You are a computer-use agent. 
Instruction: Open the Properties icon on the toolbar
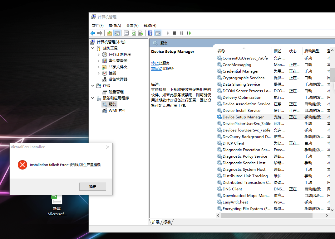[x=126, y=33]
